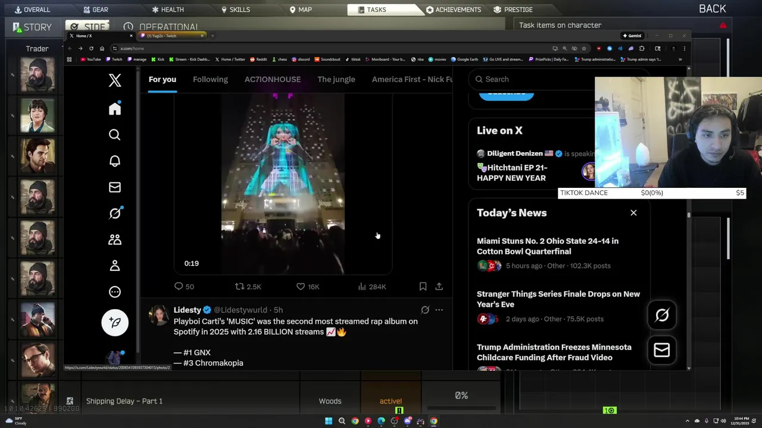Open the Soundcloud bookmark
The height and width of the screenshot is (428, 762).
tap(327, 59)
